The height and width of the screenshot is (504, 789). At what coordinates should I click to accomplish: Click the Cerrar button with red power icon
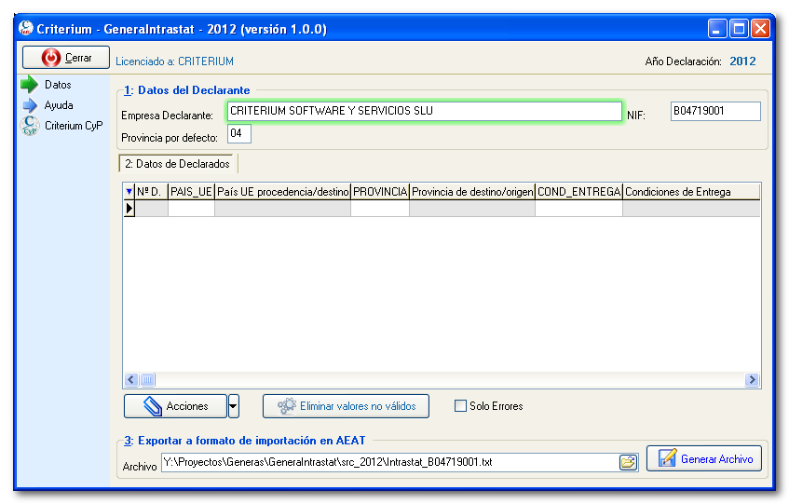[65, 58]
